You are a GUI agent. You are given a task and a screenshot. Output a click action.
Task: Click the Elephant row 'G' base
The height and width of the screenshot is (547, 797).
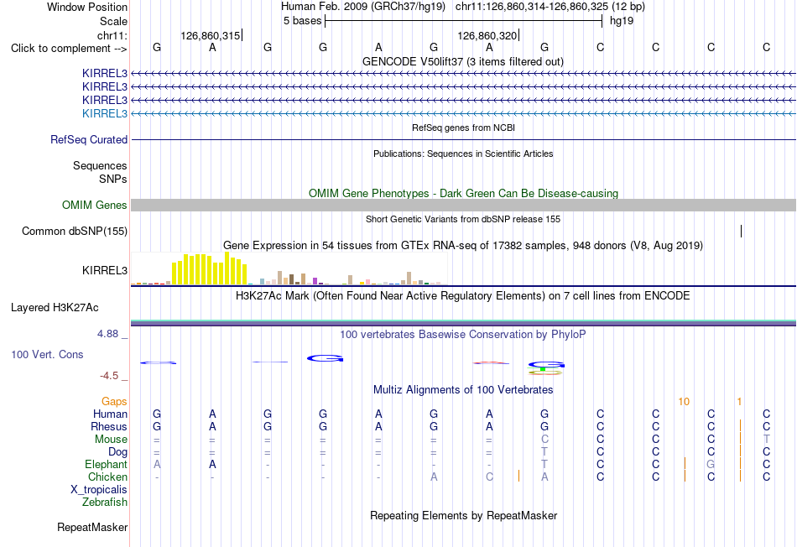point(711,464)
